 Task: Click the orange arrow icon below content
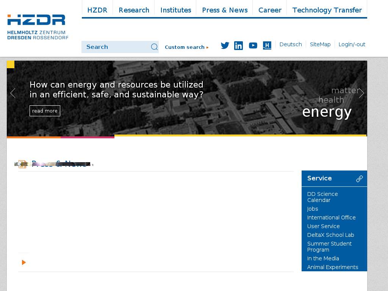coord(24,262)
